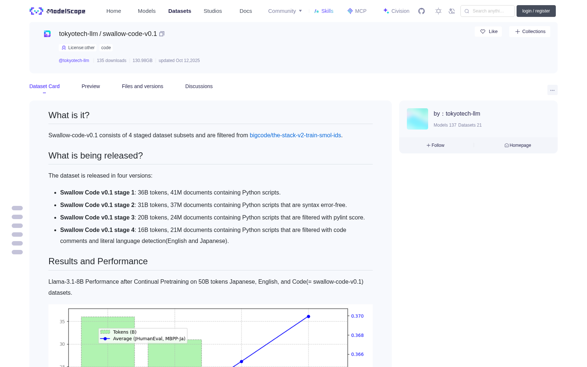Click the License:other tag

pos(78,48)
